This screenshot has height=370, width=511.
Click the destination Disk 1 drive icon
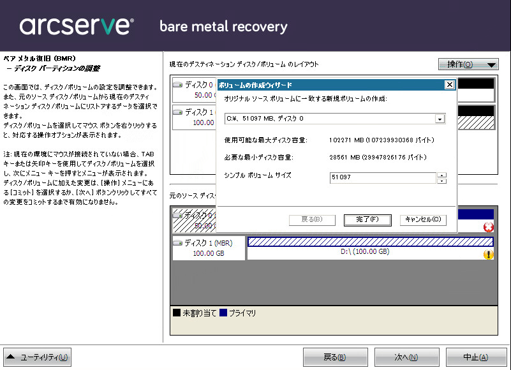(x=177, y=112)
